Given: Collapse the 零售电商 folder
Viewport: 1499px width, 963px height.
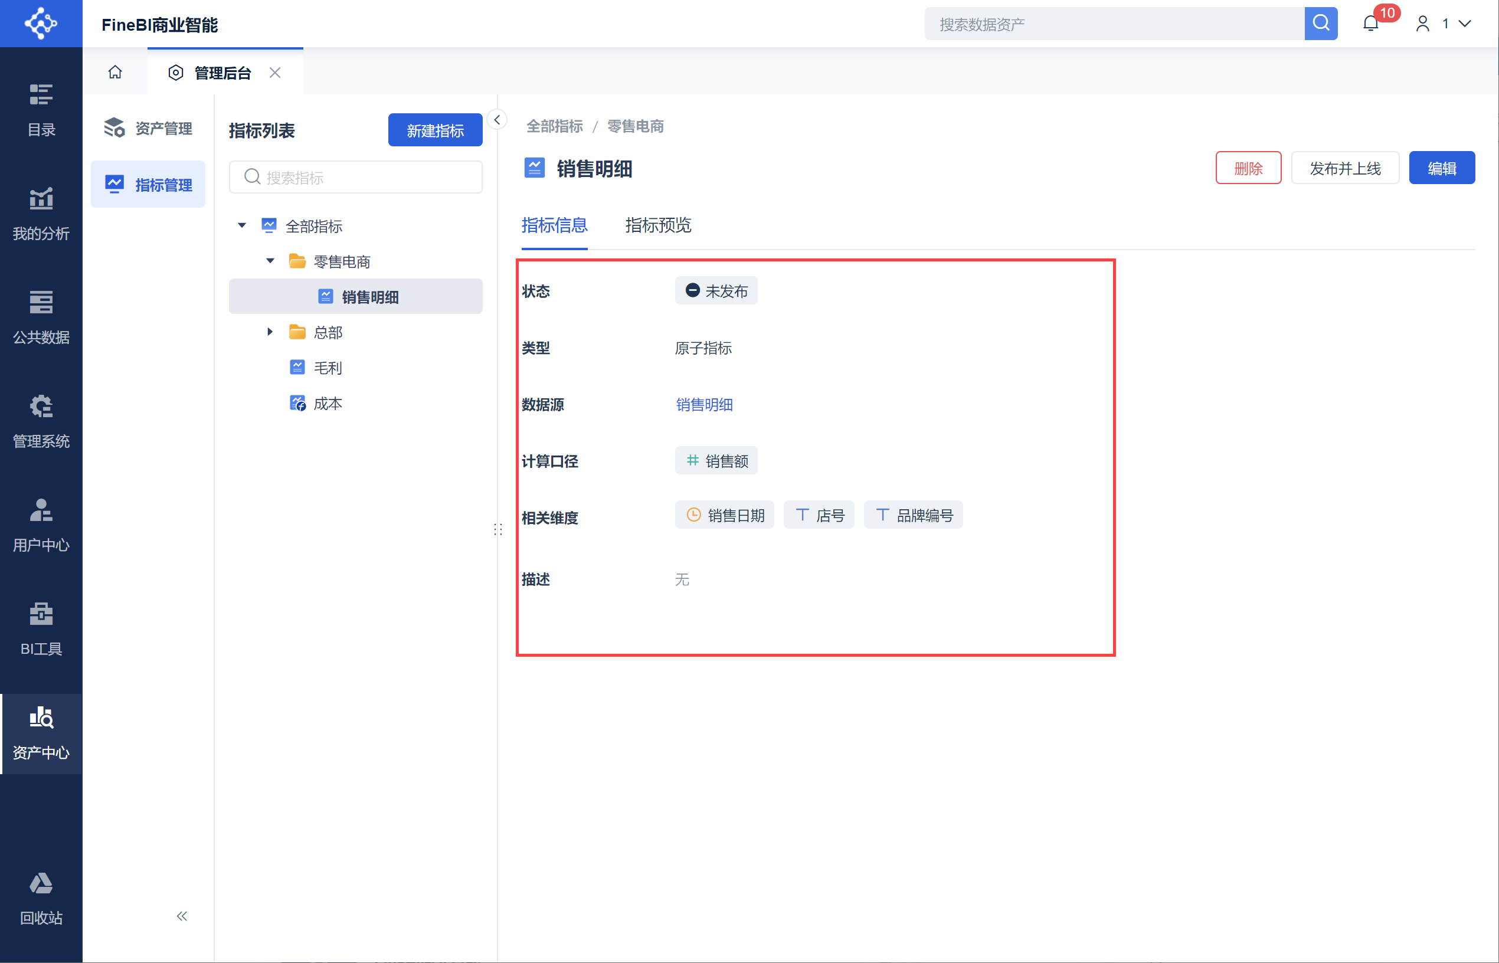Looking at the screenshot, I should (270, 261).
